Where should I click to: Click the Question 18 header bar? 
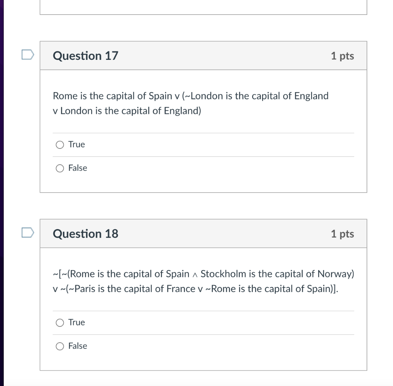(x=203, y=233)
